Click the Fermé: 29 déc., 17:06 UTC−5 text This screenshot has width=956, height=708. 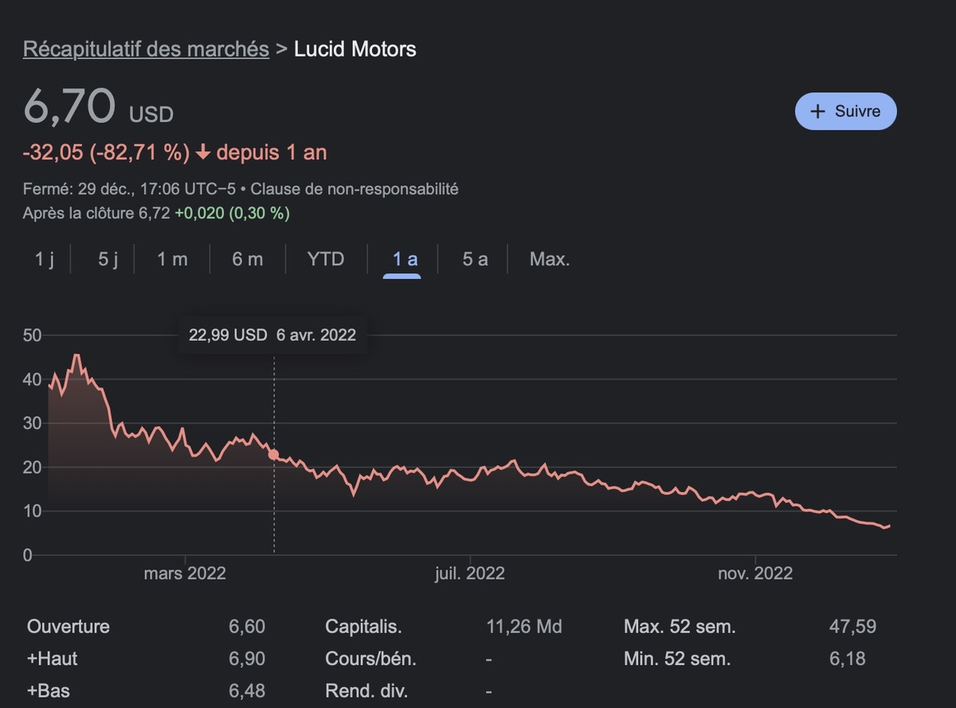tap(128, 190)
